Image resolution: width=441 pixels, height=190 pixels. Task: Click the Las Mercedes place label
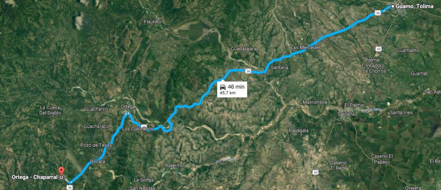[x=306, y=48]
